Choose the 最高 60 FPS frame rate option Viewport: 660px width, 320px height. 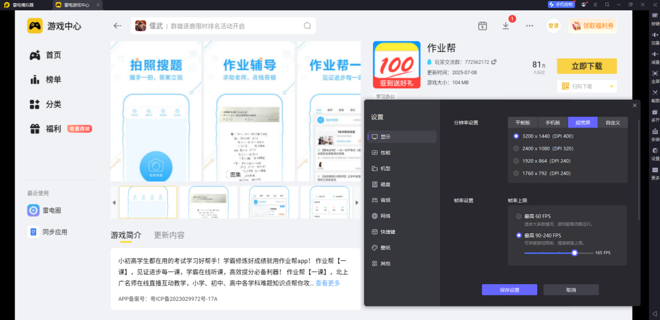pos(519,216)
